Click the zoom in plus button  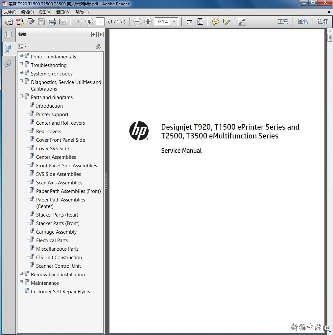(x=148, y=22)
